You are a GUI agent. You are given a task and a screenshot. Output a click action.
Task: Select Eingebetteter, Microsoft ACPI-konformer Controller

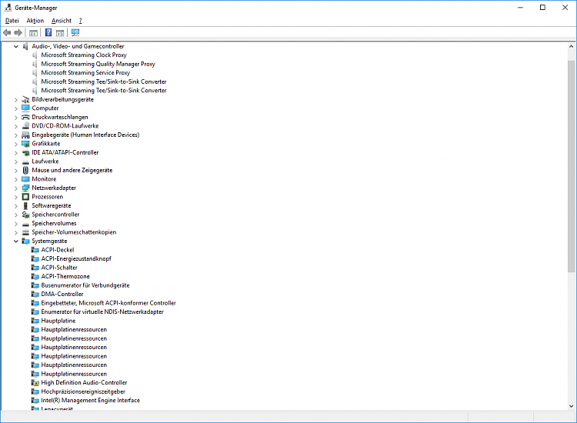tap(108, 303)
